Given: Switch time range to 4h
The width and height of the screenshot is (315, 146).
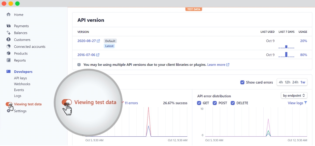Looking at the screenshot, I should click(x=281, y=82).
